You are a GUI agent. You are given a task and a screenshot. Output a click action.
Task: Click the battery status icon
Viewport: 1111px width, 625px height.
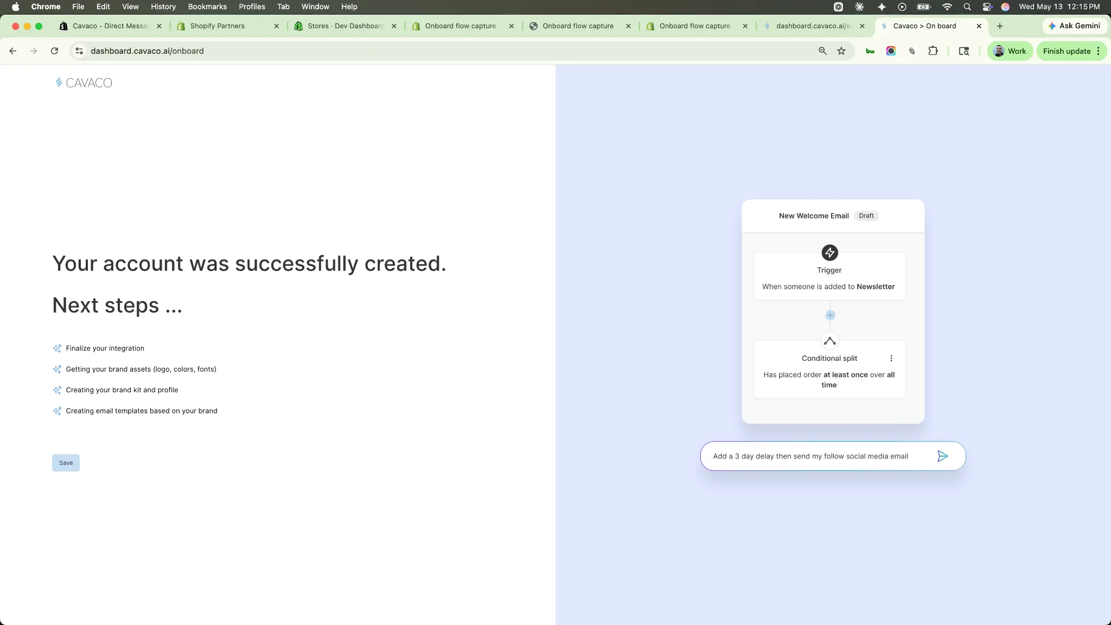[924, 7]
